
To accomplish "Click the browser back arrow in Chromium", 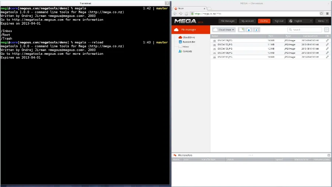I will coord(175,14).
